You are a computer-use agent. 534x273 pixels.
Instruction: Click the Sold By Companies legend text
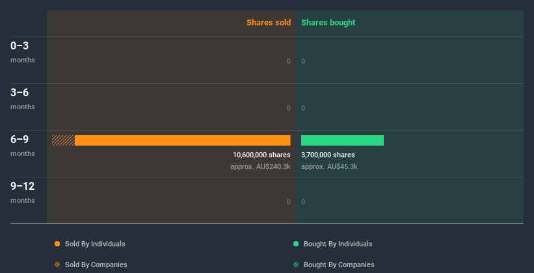[96, 265]
